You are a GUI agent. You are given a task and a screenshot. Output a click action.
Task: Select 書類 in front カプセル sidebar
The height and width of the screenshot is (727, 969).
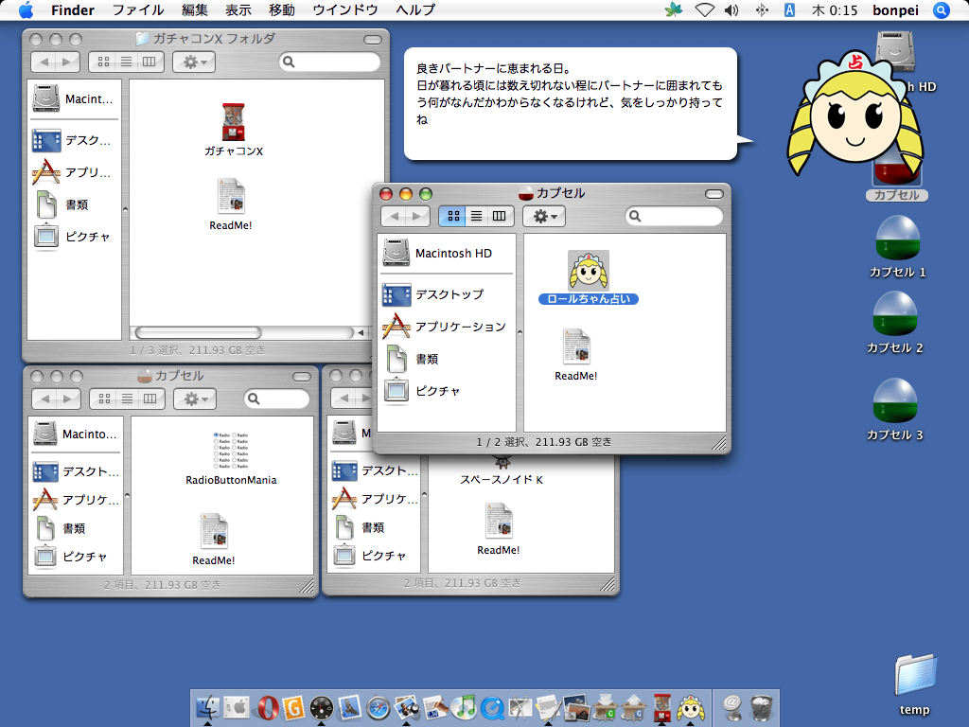[x=447, y=359]
